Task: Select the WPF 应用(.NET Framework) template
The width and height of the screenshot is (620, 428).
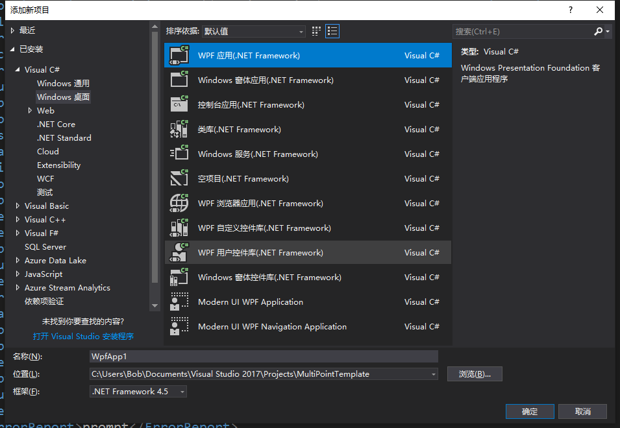Action: pyautogui.click(x=273, y=55)
